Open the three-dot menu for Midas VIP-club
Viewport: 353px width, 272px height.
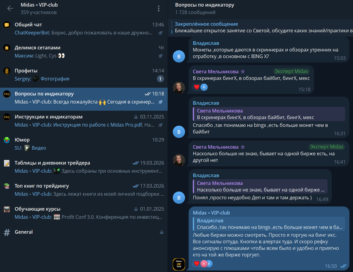(x=159, y=9)
